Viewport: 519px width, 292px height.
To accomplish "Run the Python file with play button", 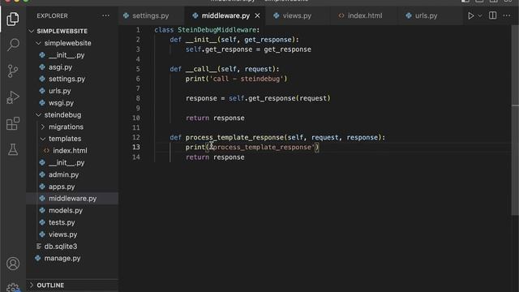I will [x=470, y=15].
